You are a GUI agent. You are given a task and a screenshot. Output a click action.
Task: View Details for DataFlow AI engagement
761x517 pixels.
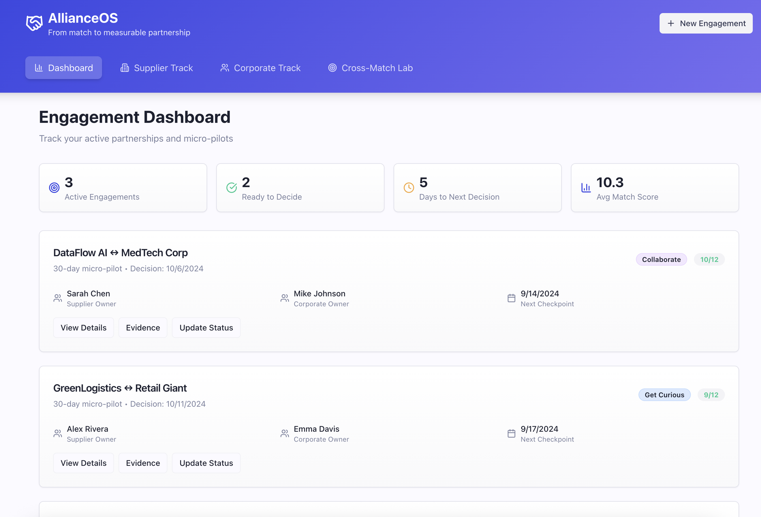tap(83, 328)
